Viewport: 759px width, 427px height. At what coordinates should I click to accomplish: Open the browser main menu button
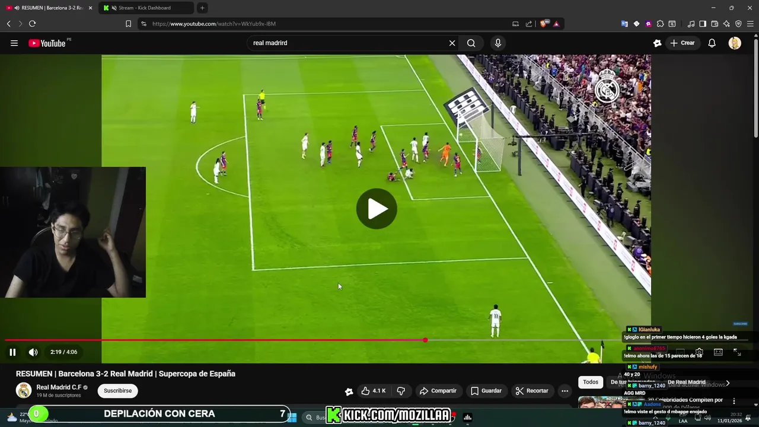pyautogui.click(x=751, y=24)
